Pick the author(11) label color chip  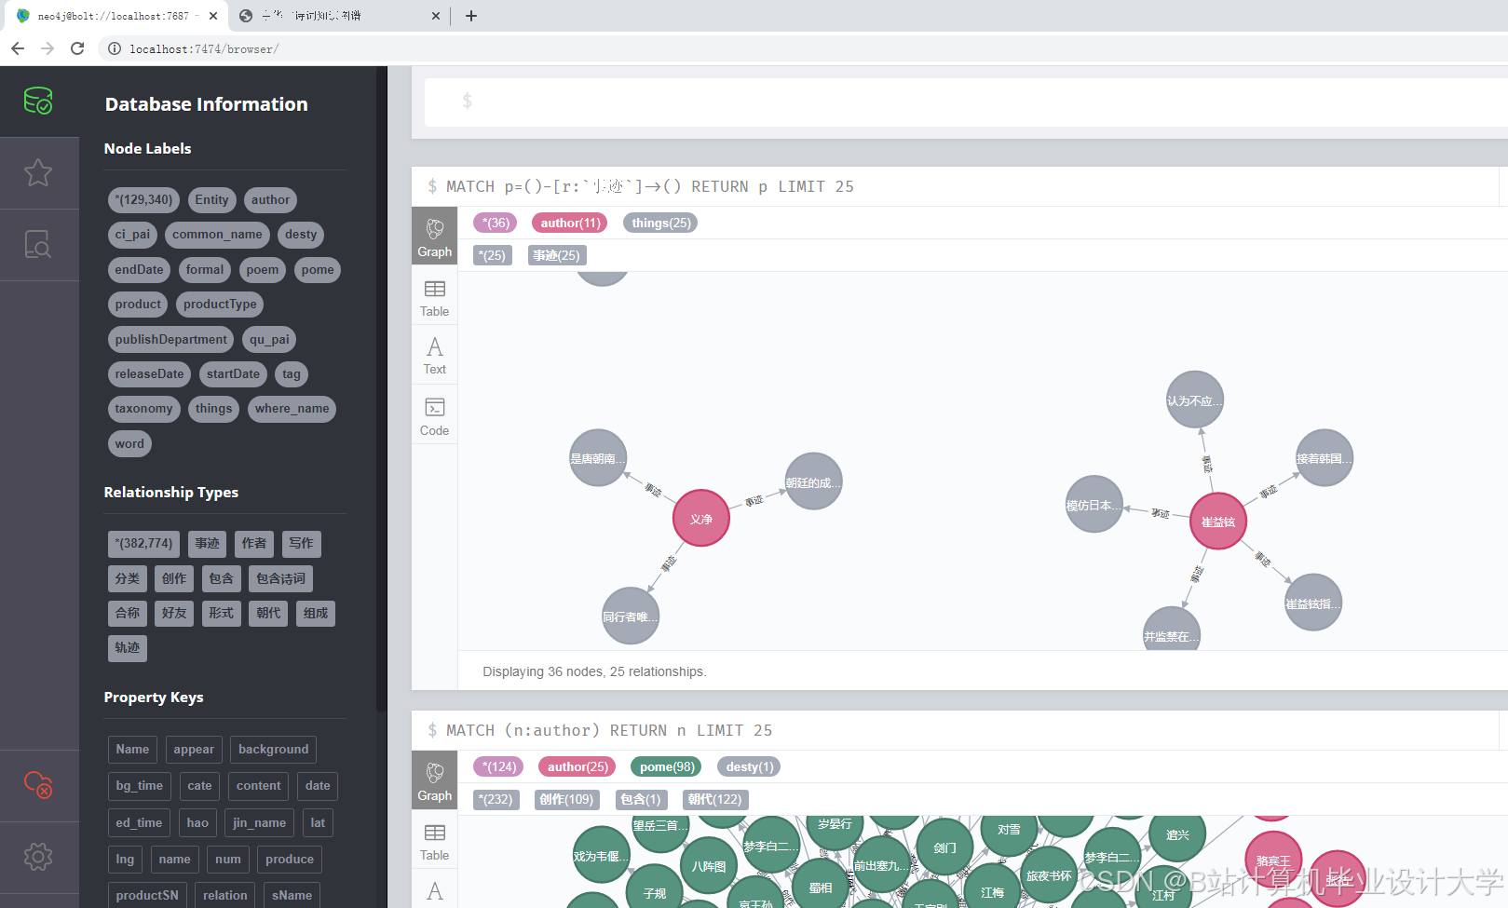(x=570, y=224)
